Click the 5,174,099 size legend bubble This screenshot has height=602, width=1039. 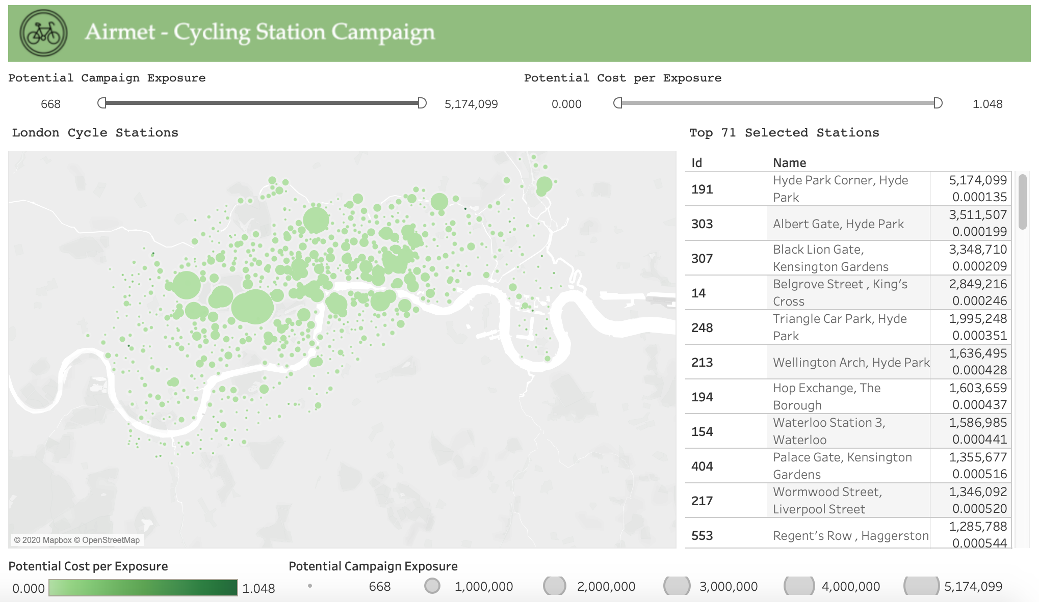[x=921, y=586]
